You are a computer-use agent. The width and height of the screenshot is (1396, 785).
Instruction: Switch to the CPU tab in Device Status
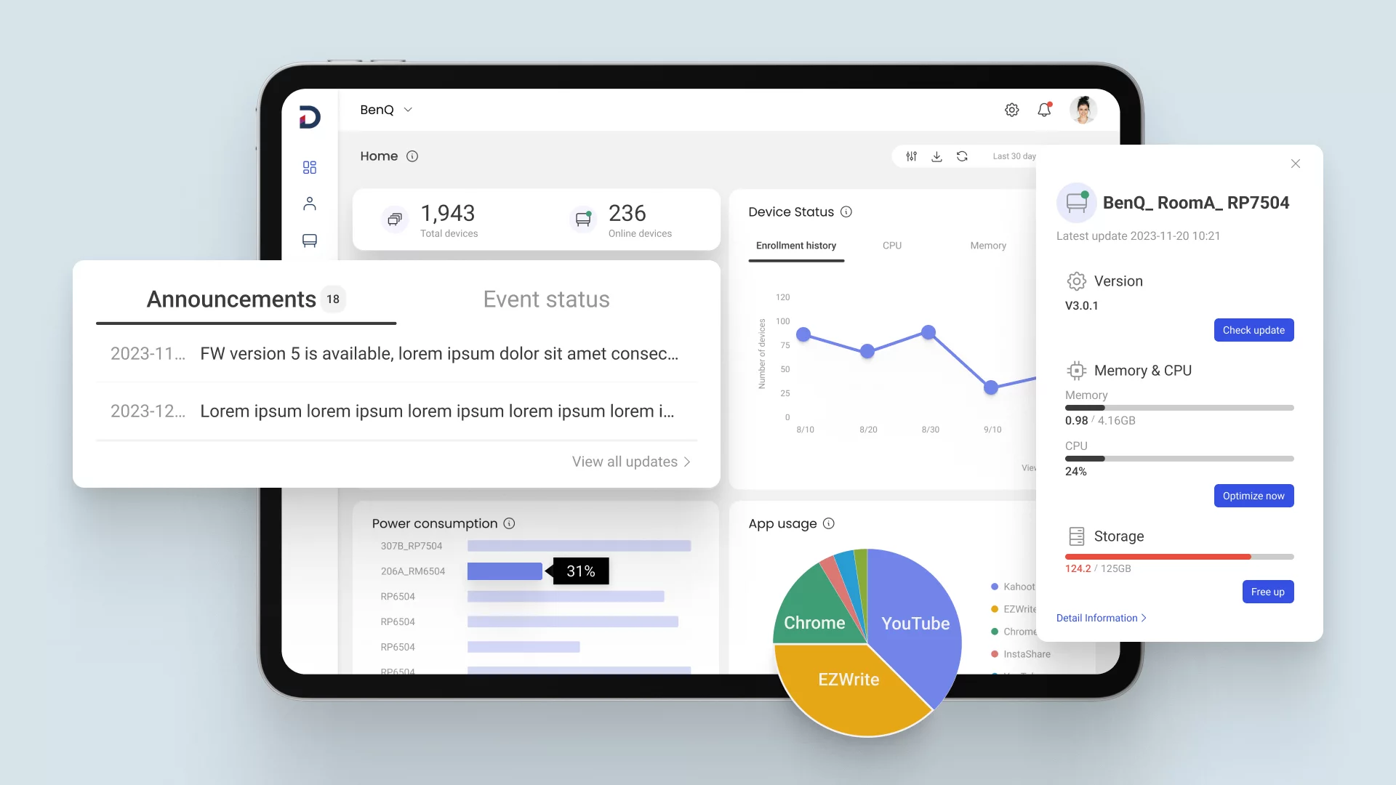[x=891, y=246]
